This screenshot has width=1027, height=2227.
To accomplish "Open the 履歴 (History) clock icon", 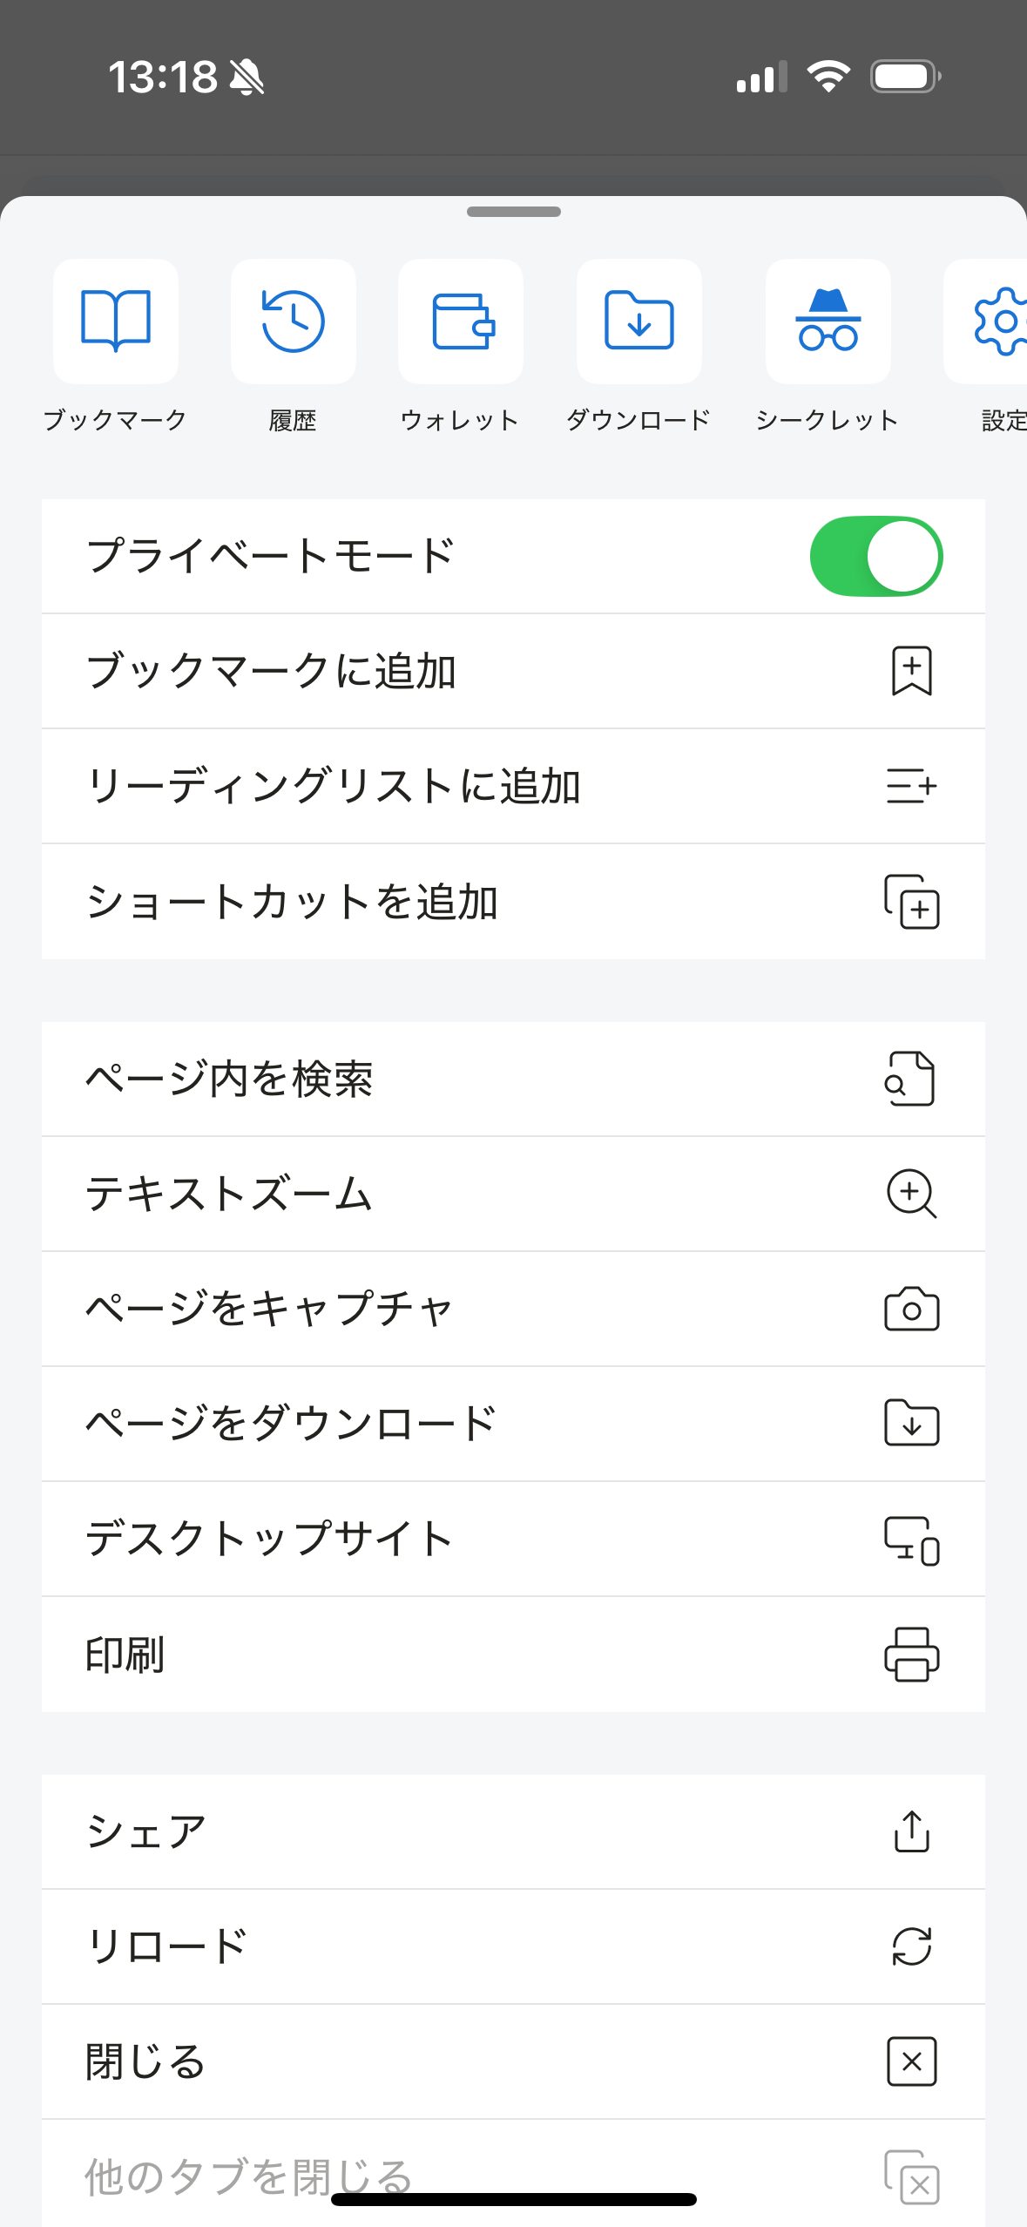I will click(294, 322).
